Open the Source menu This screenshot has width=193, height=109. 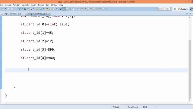pyautogui.click(x=8, y=5)
